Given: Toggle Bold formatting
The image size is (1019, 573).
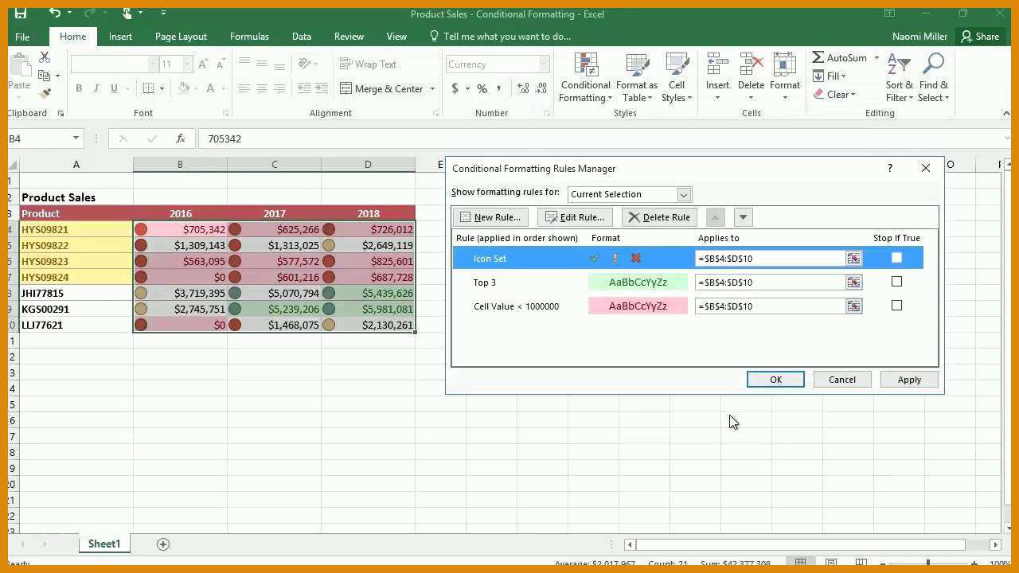Looking at the screenshot, I should coord(79,88).
